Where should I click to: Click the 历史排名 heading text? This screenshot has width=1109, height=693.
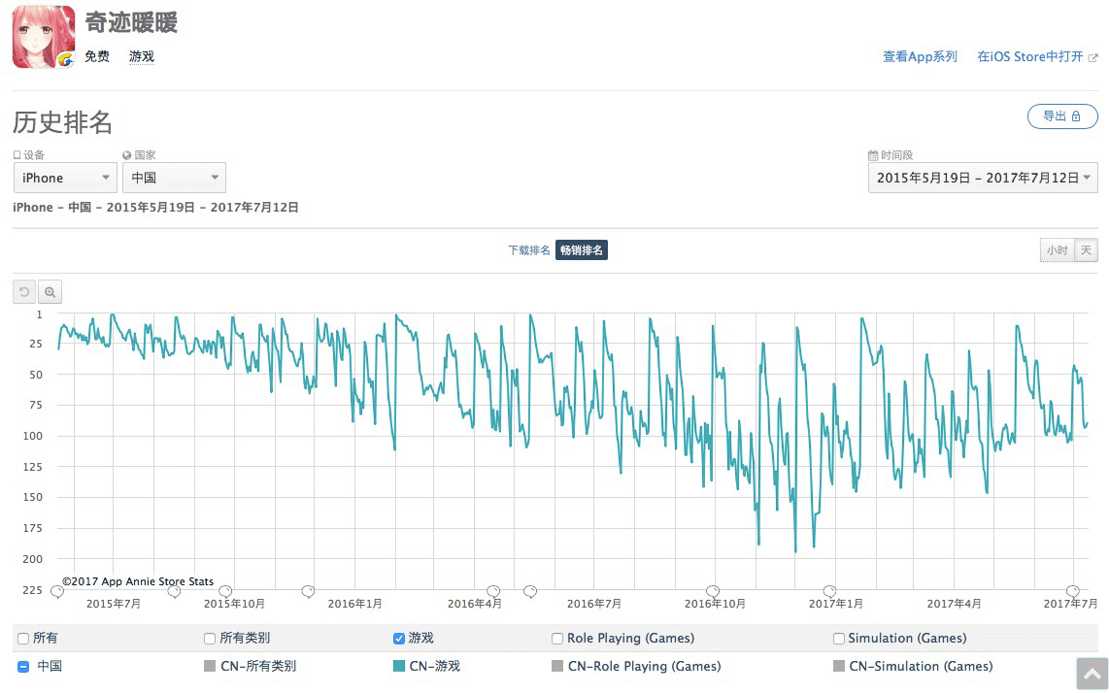click(62, 122)
